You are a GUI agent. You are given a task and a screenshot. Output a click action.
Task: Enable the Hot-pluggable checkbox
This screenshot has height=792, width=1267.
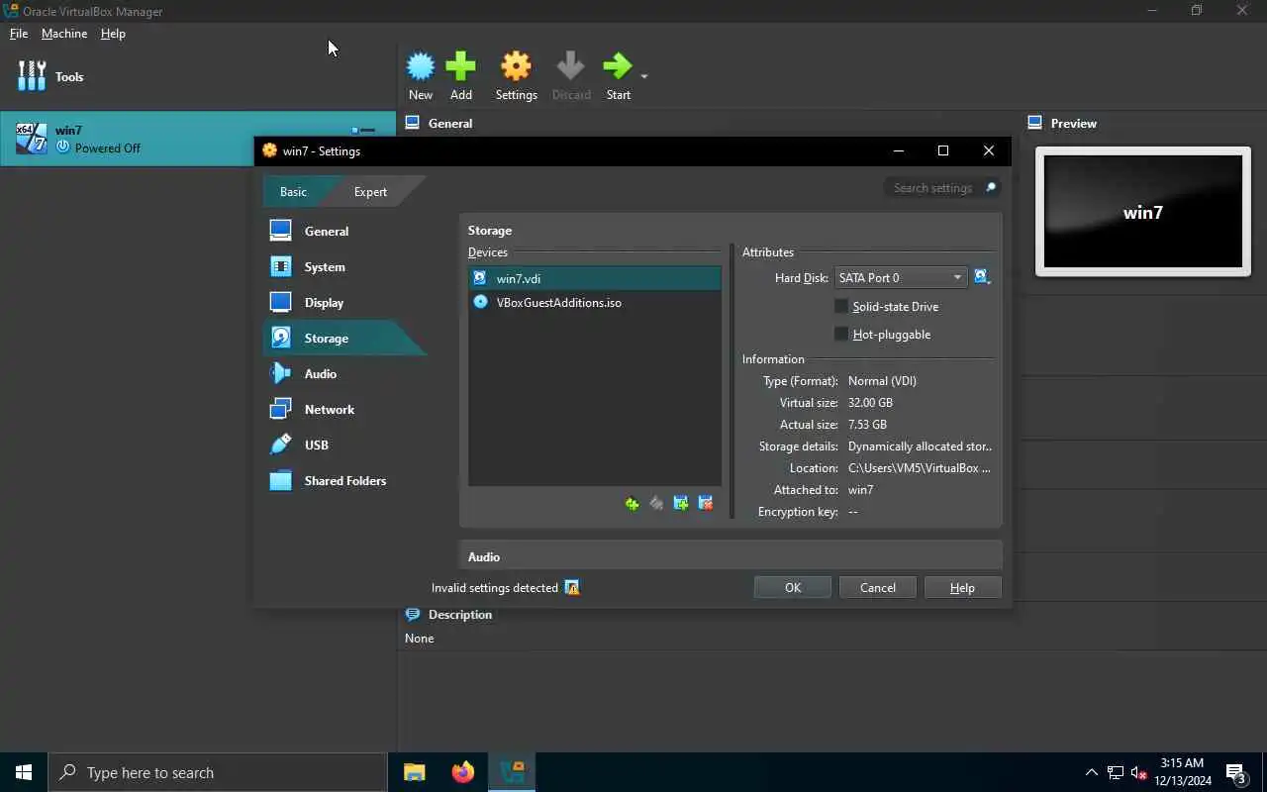pos(841,334)
